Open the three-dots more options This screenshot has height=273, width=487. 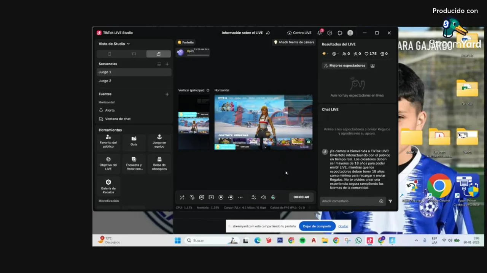(240, 197)
